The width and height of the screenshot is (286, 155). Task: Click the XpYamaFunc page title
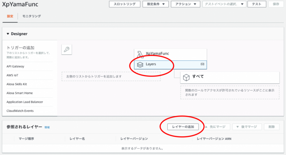click(20, 4)
